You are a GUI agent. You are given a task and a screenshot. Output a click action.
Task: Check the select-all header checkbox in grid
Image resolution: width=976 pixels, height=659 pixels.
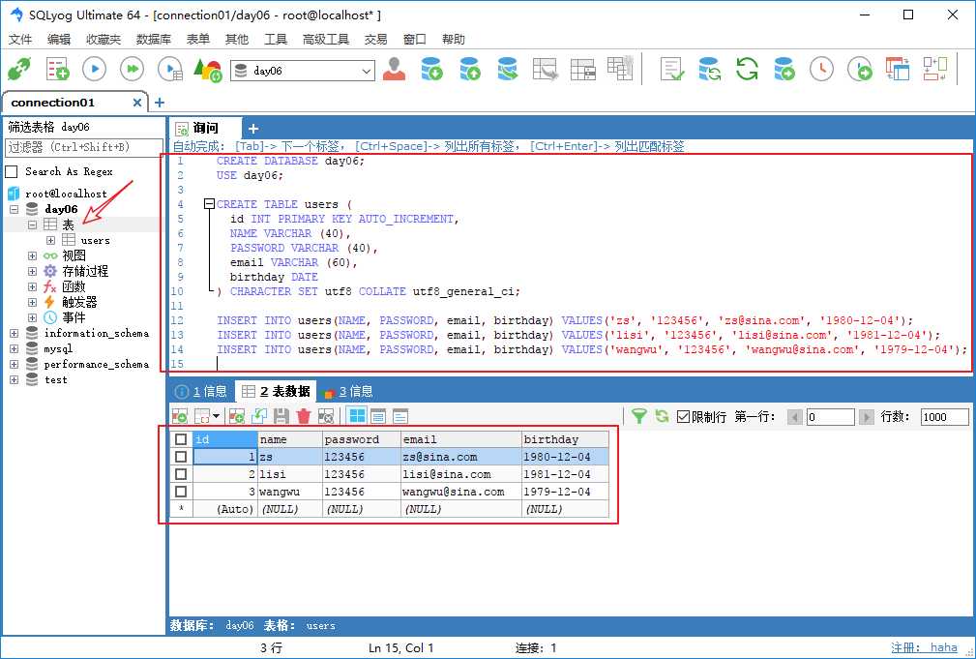181,439
